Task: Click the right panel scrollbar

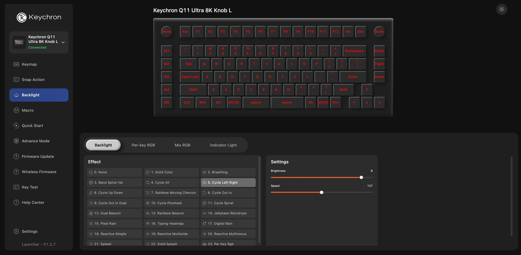Action: 512,196
